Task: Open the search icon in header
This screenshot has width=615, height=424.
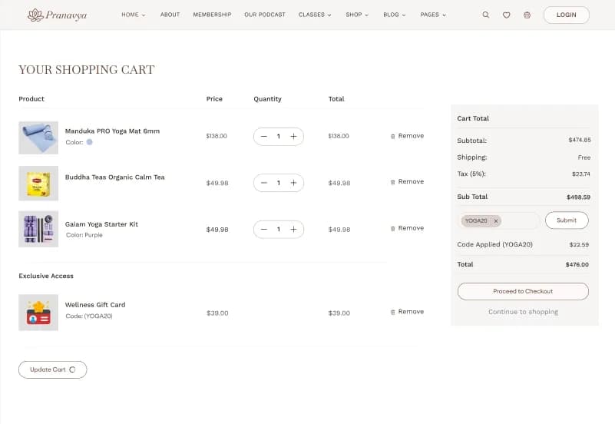Action: [485, 15]
